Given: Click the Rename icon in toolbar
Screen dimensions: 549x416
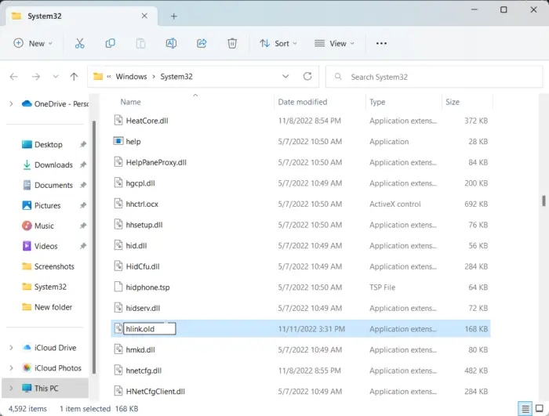Looking at the screenshot, I should [x=171, y=44].
